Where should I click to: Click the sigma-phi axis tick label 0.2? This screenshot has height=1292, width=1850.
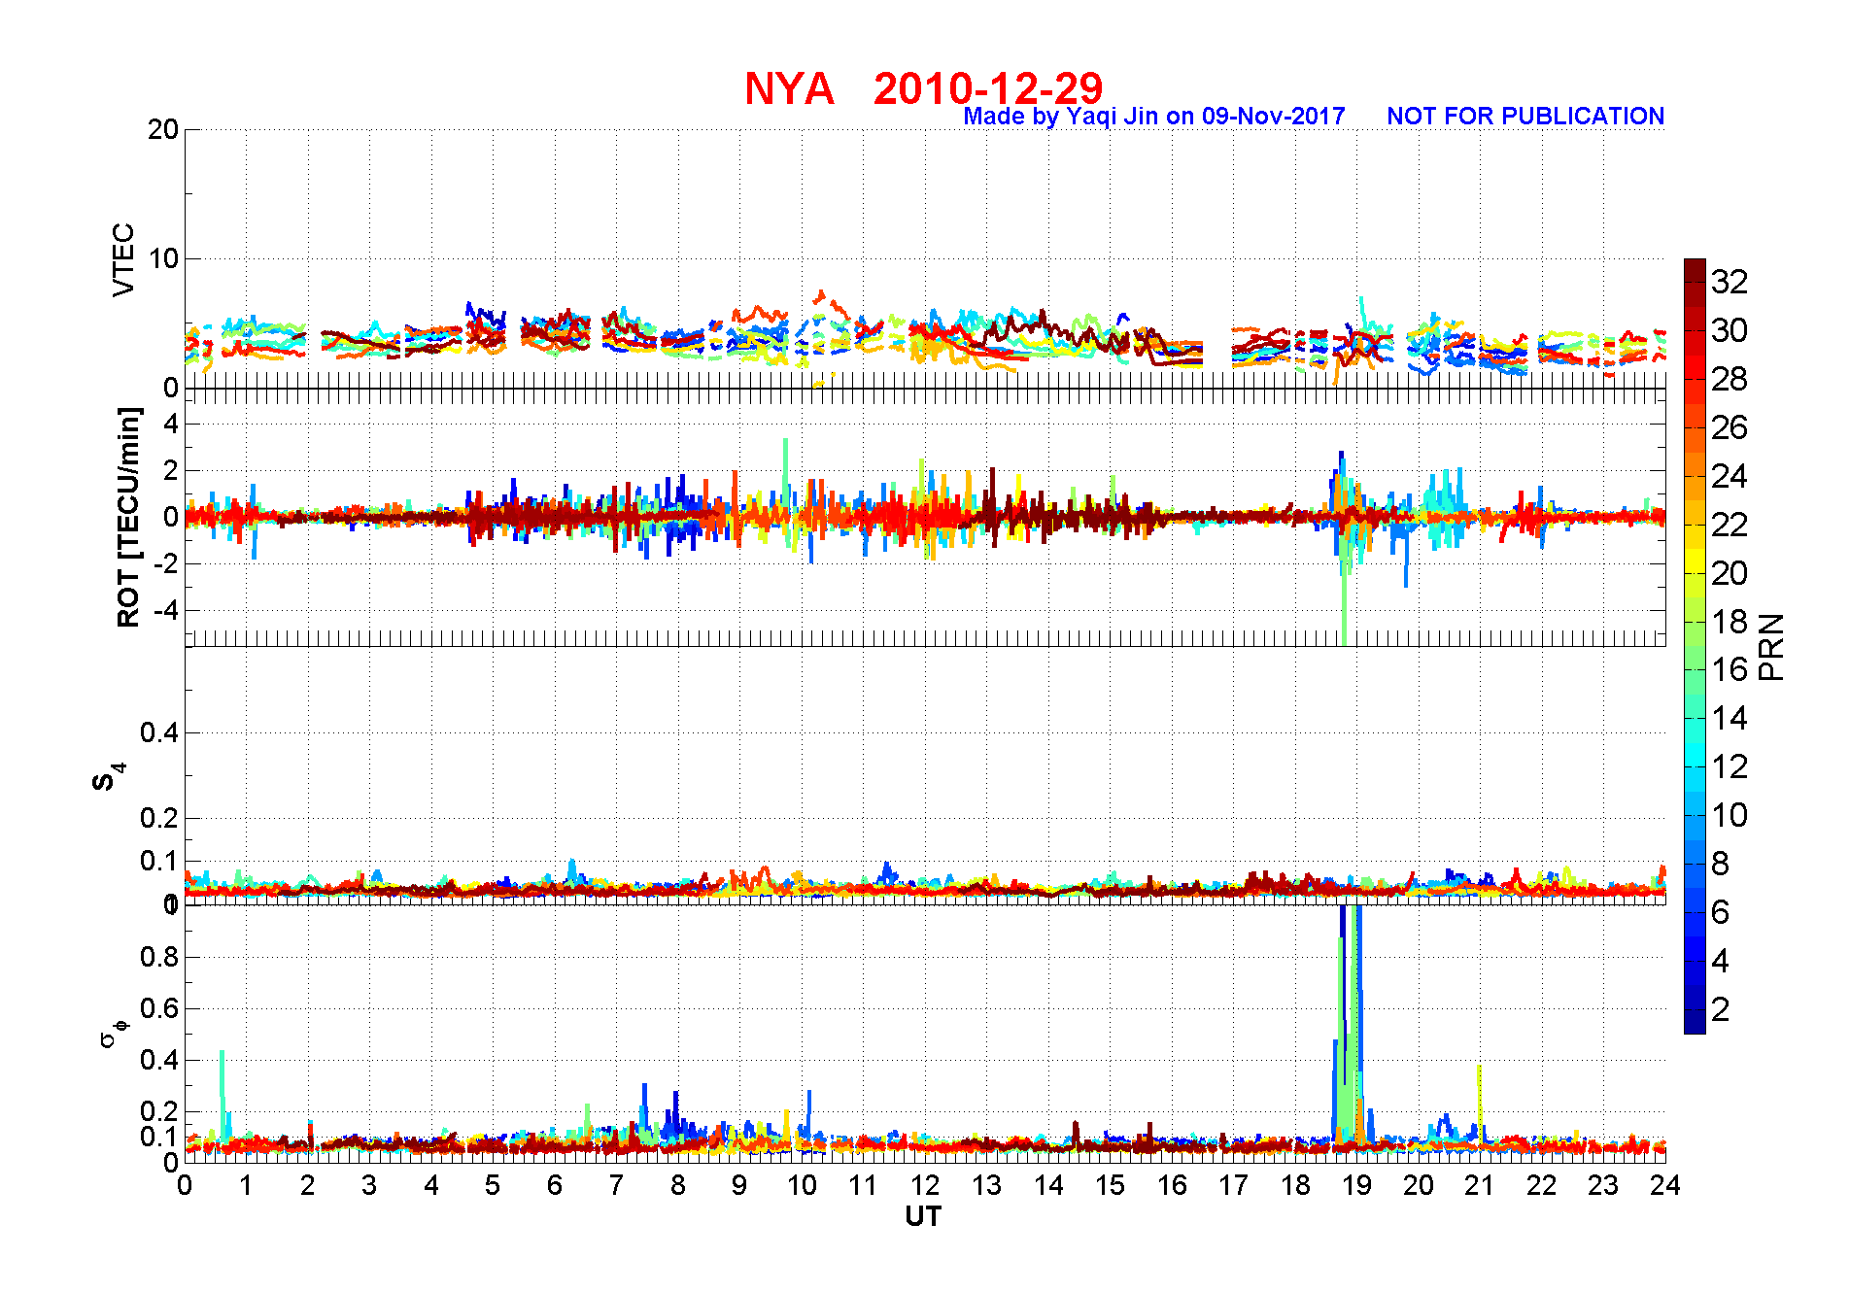(159, 1110)
